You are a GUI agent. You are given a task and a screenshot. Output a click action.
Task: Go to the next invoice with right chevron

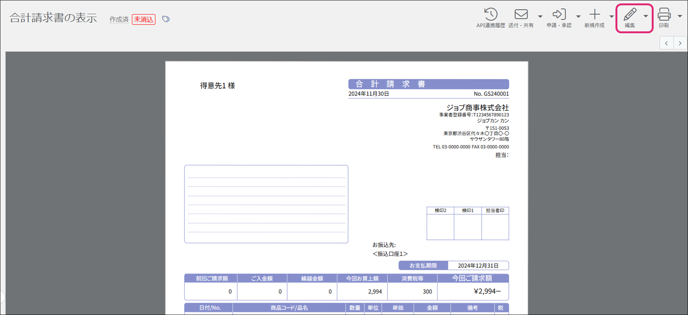click(680, 43)
